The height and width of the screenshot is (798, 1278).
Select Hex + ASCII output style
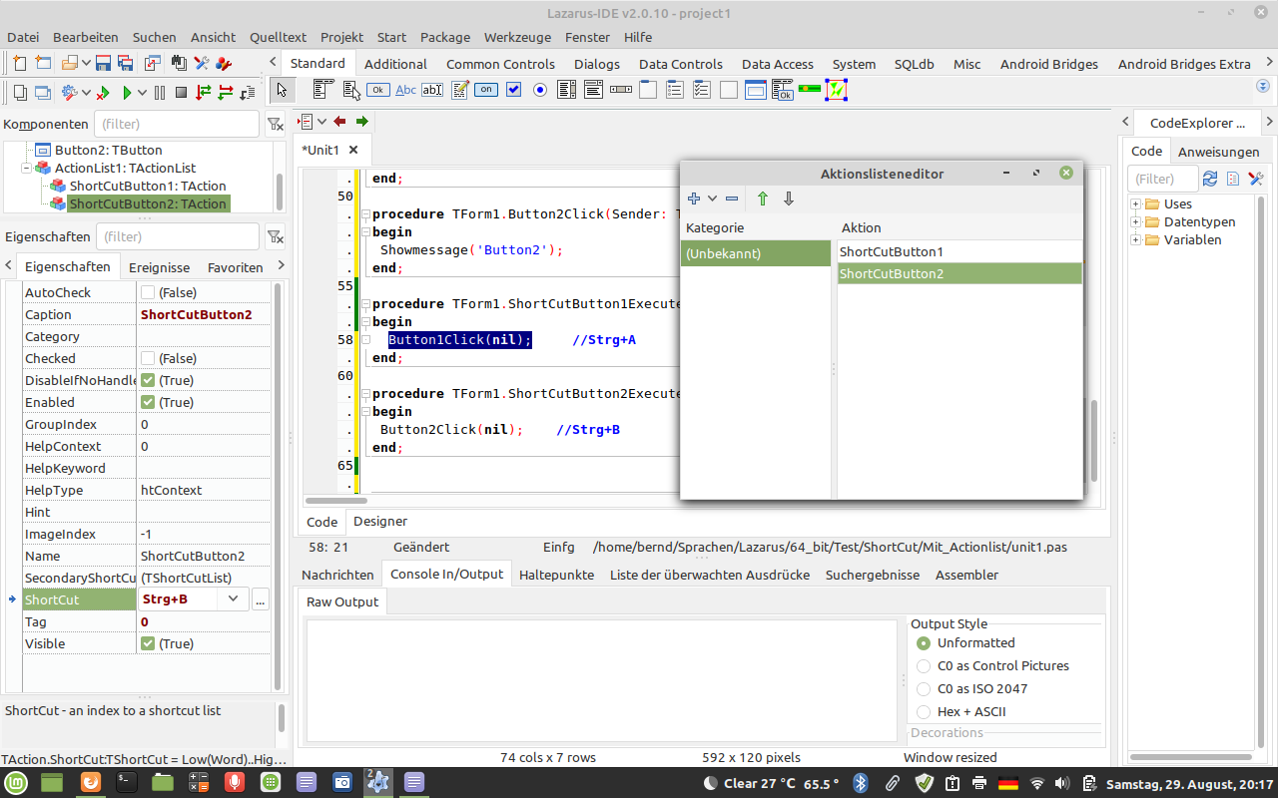point(924,712)
